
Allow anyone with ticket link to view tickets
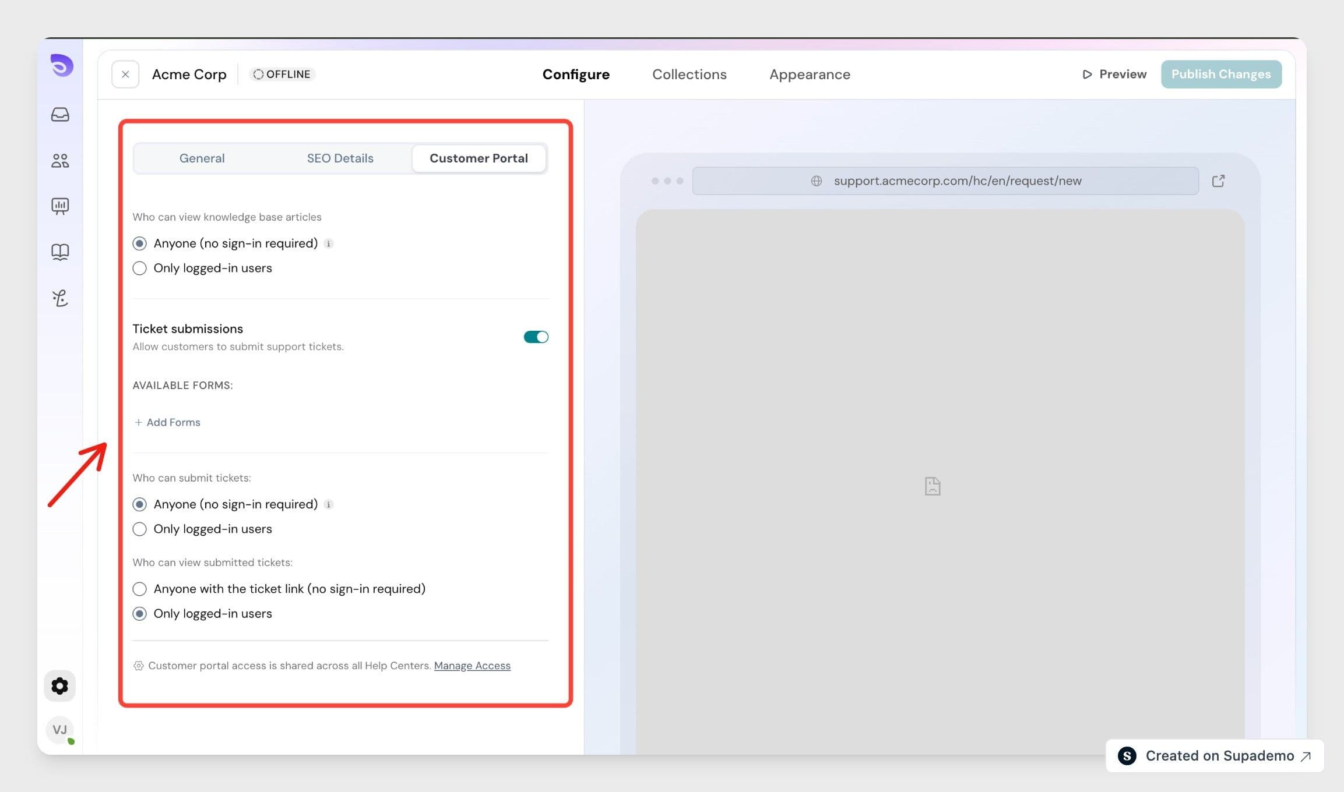click(139, 589)
